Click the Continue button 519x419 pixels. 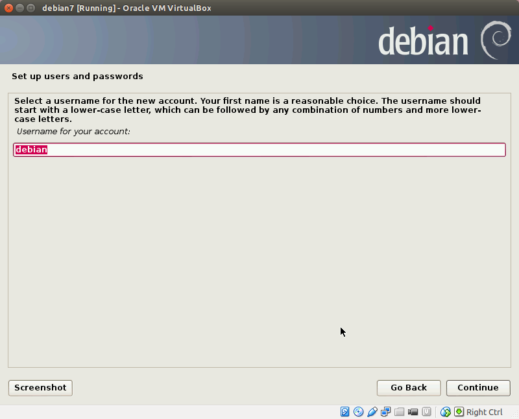pos(478,388)
